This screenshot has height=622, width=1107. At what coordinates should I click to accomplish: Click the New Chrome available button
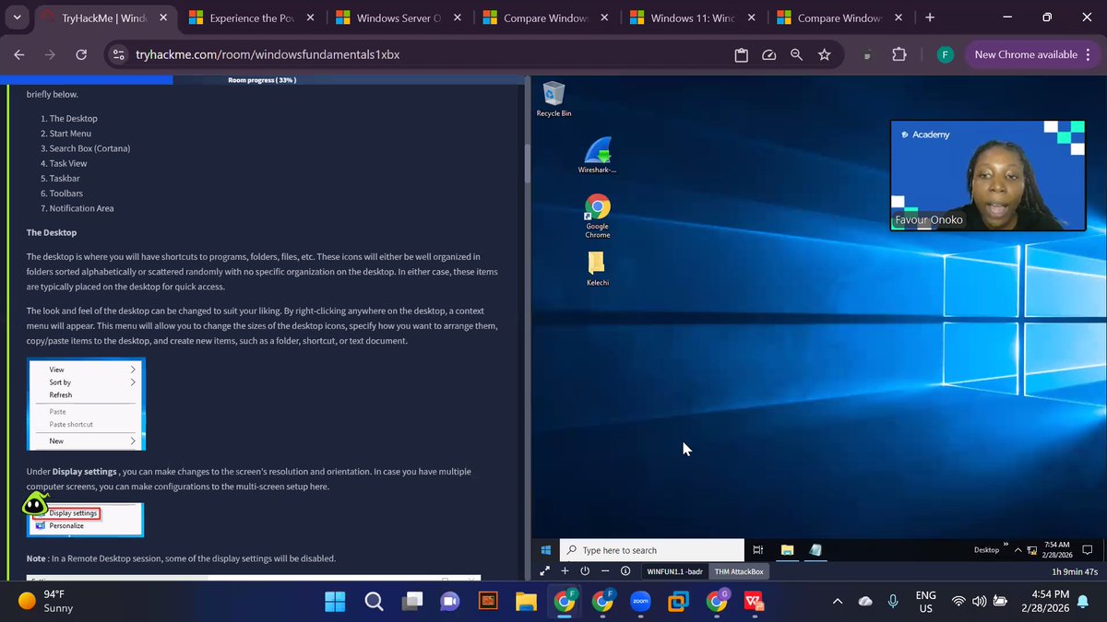tap(1027, 54)
